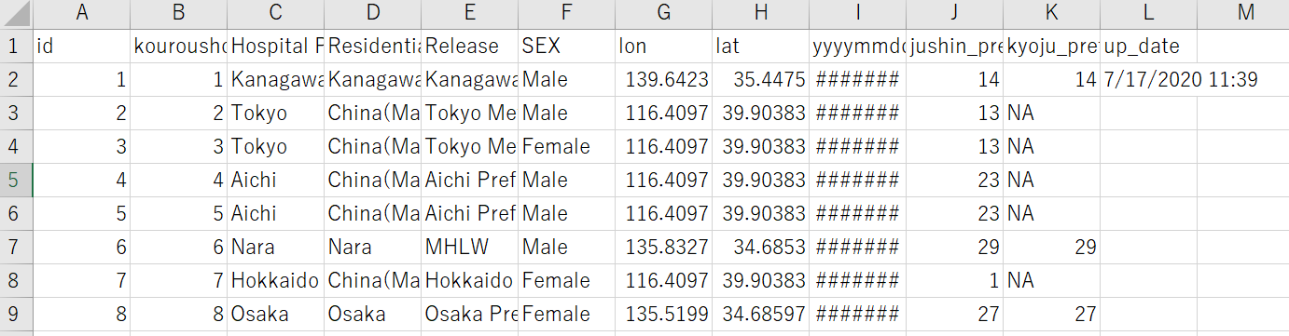Click the 'lon' header cell
Image resolution: width=1289 pixels, height=336 pixels.
coord(664,47)
